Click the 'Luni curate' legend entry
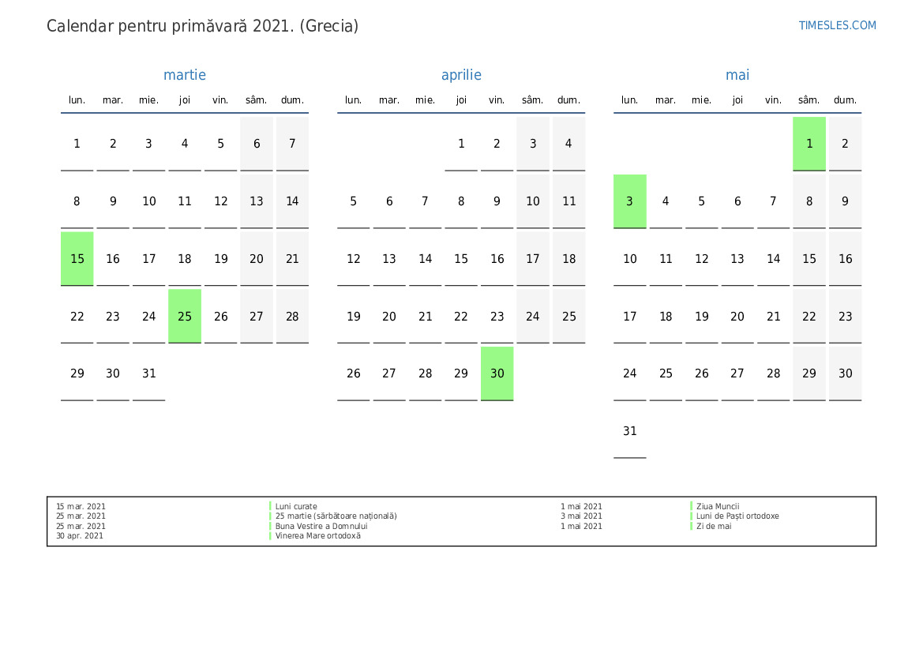Screen dimensions: 923x653 point(296,506)
